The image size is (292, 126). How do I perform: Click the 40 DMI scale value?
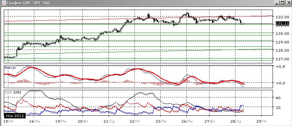coord(278,97)
